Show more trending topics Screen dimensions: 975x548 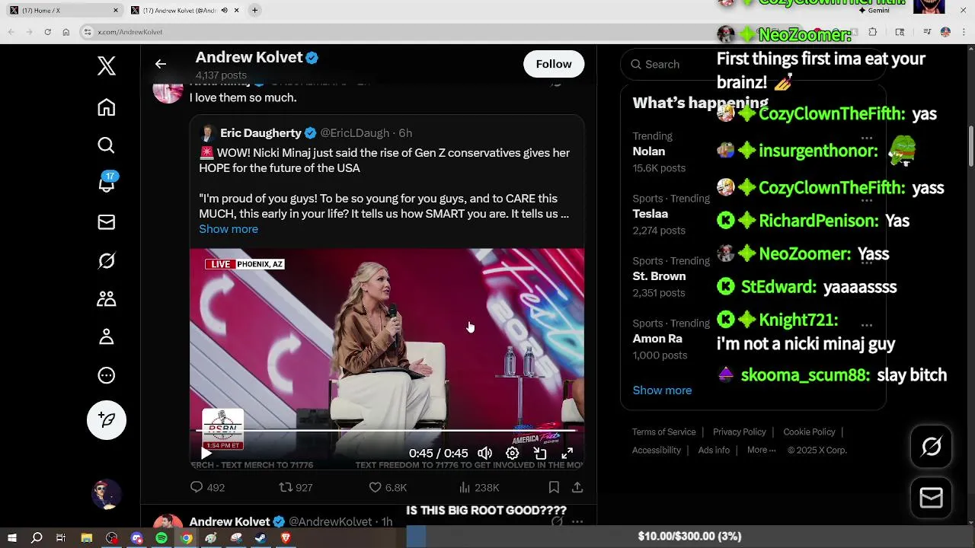[x=662, y=390]
